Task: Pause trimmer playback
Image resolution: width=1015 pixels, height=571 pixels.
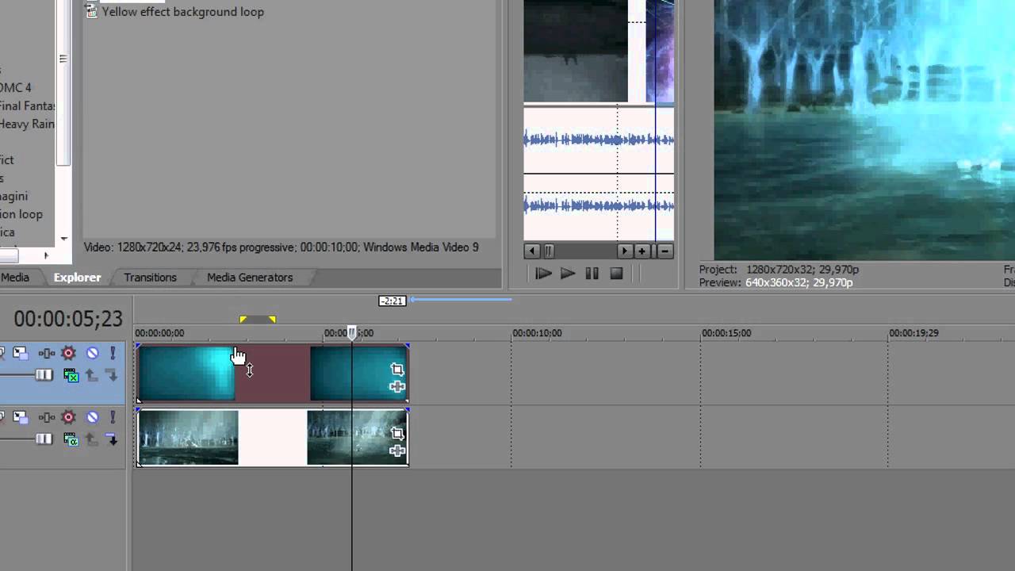Action: click(x=592, y=274)
